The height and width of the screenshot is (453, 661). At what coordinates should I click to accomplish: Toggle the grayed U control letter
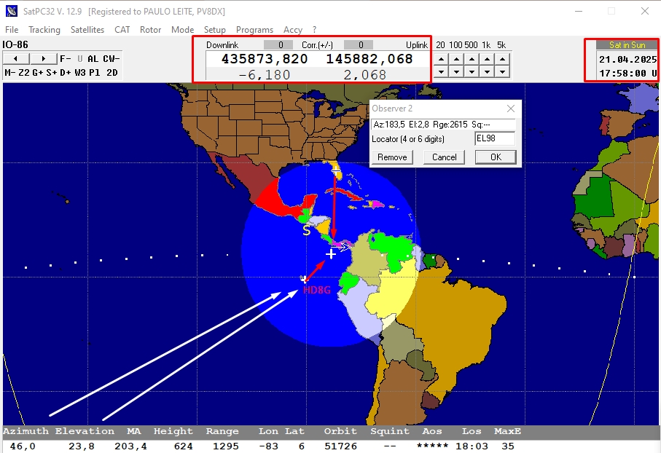pos(79,58)
